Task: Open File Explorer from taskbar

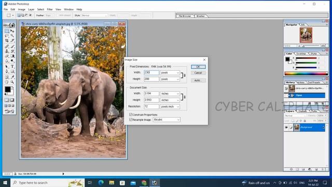Action: click(112, 182)
